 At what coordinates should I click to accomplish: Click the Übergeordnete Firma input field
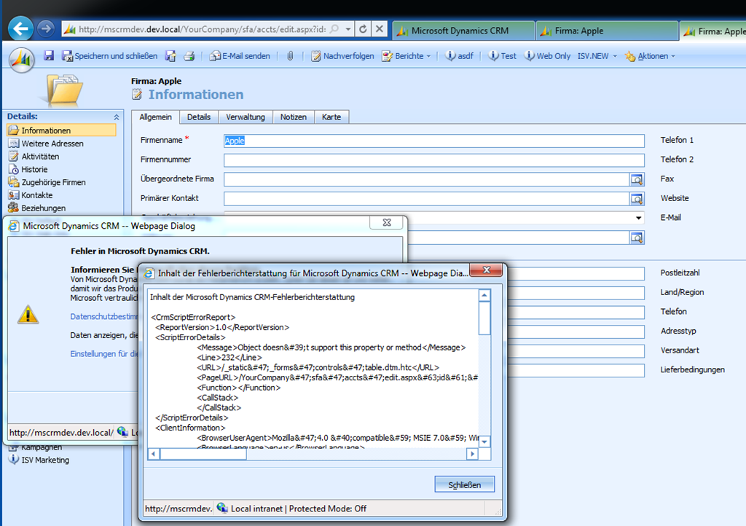click(x=426, y=179)
